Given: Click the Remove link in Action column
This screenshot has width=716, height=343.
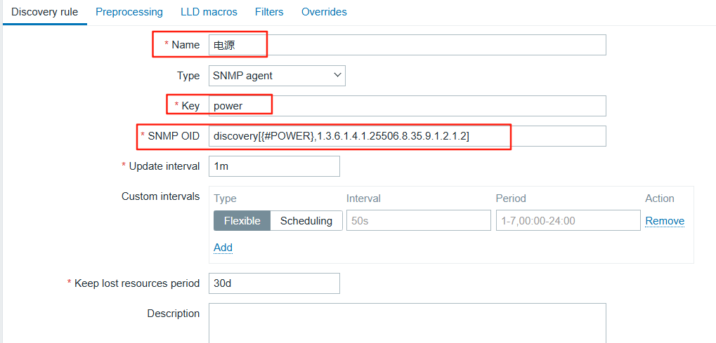Looking at the screenshot, I should 665,220.
